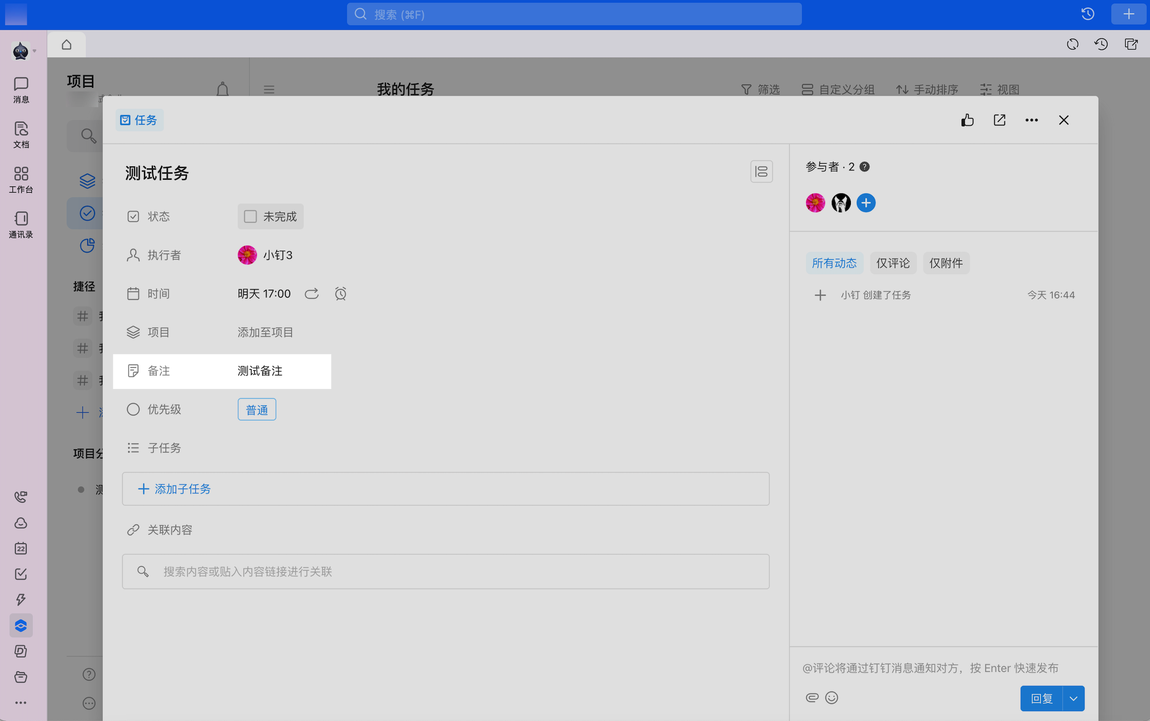Click the alarm reminder clock icon
This screenshot has width=1150, height=721.
[340, 294]
